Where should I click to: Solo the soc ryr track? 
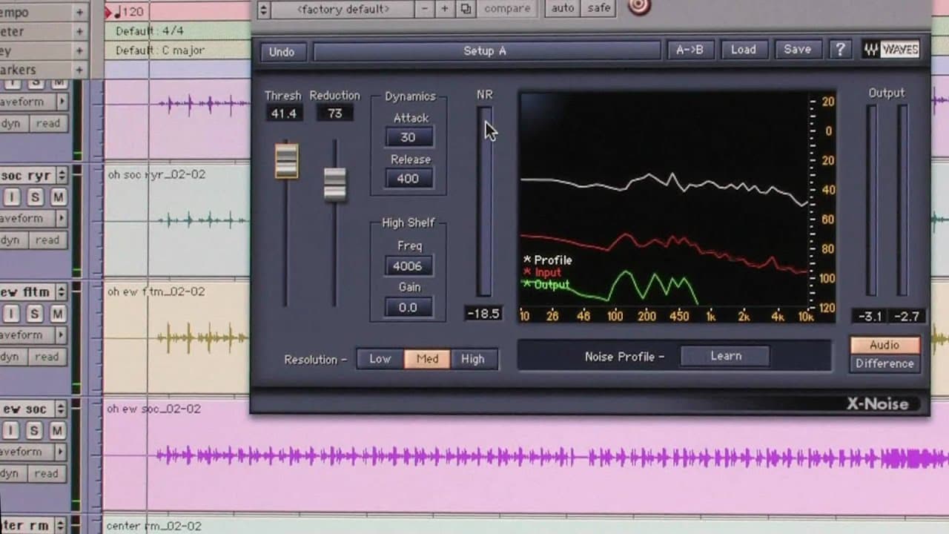(35, 197)
